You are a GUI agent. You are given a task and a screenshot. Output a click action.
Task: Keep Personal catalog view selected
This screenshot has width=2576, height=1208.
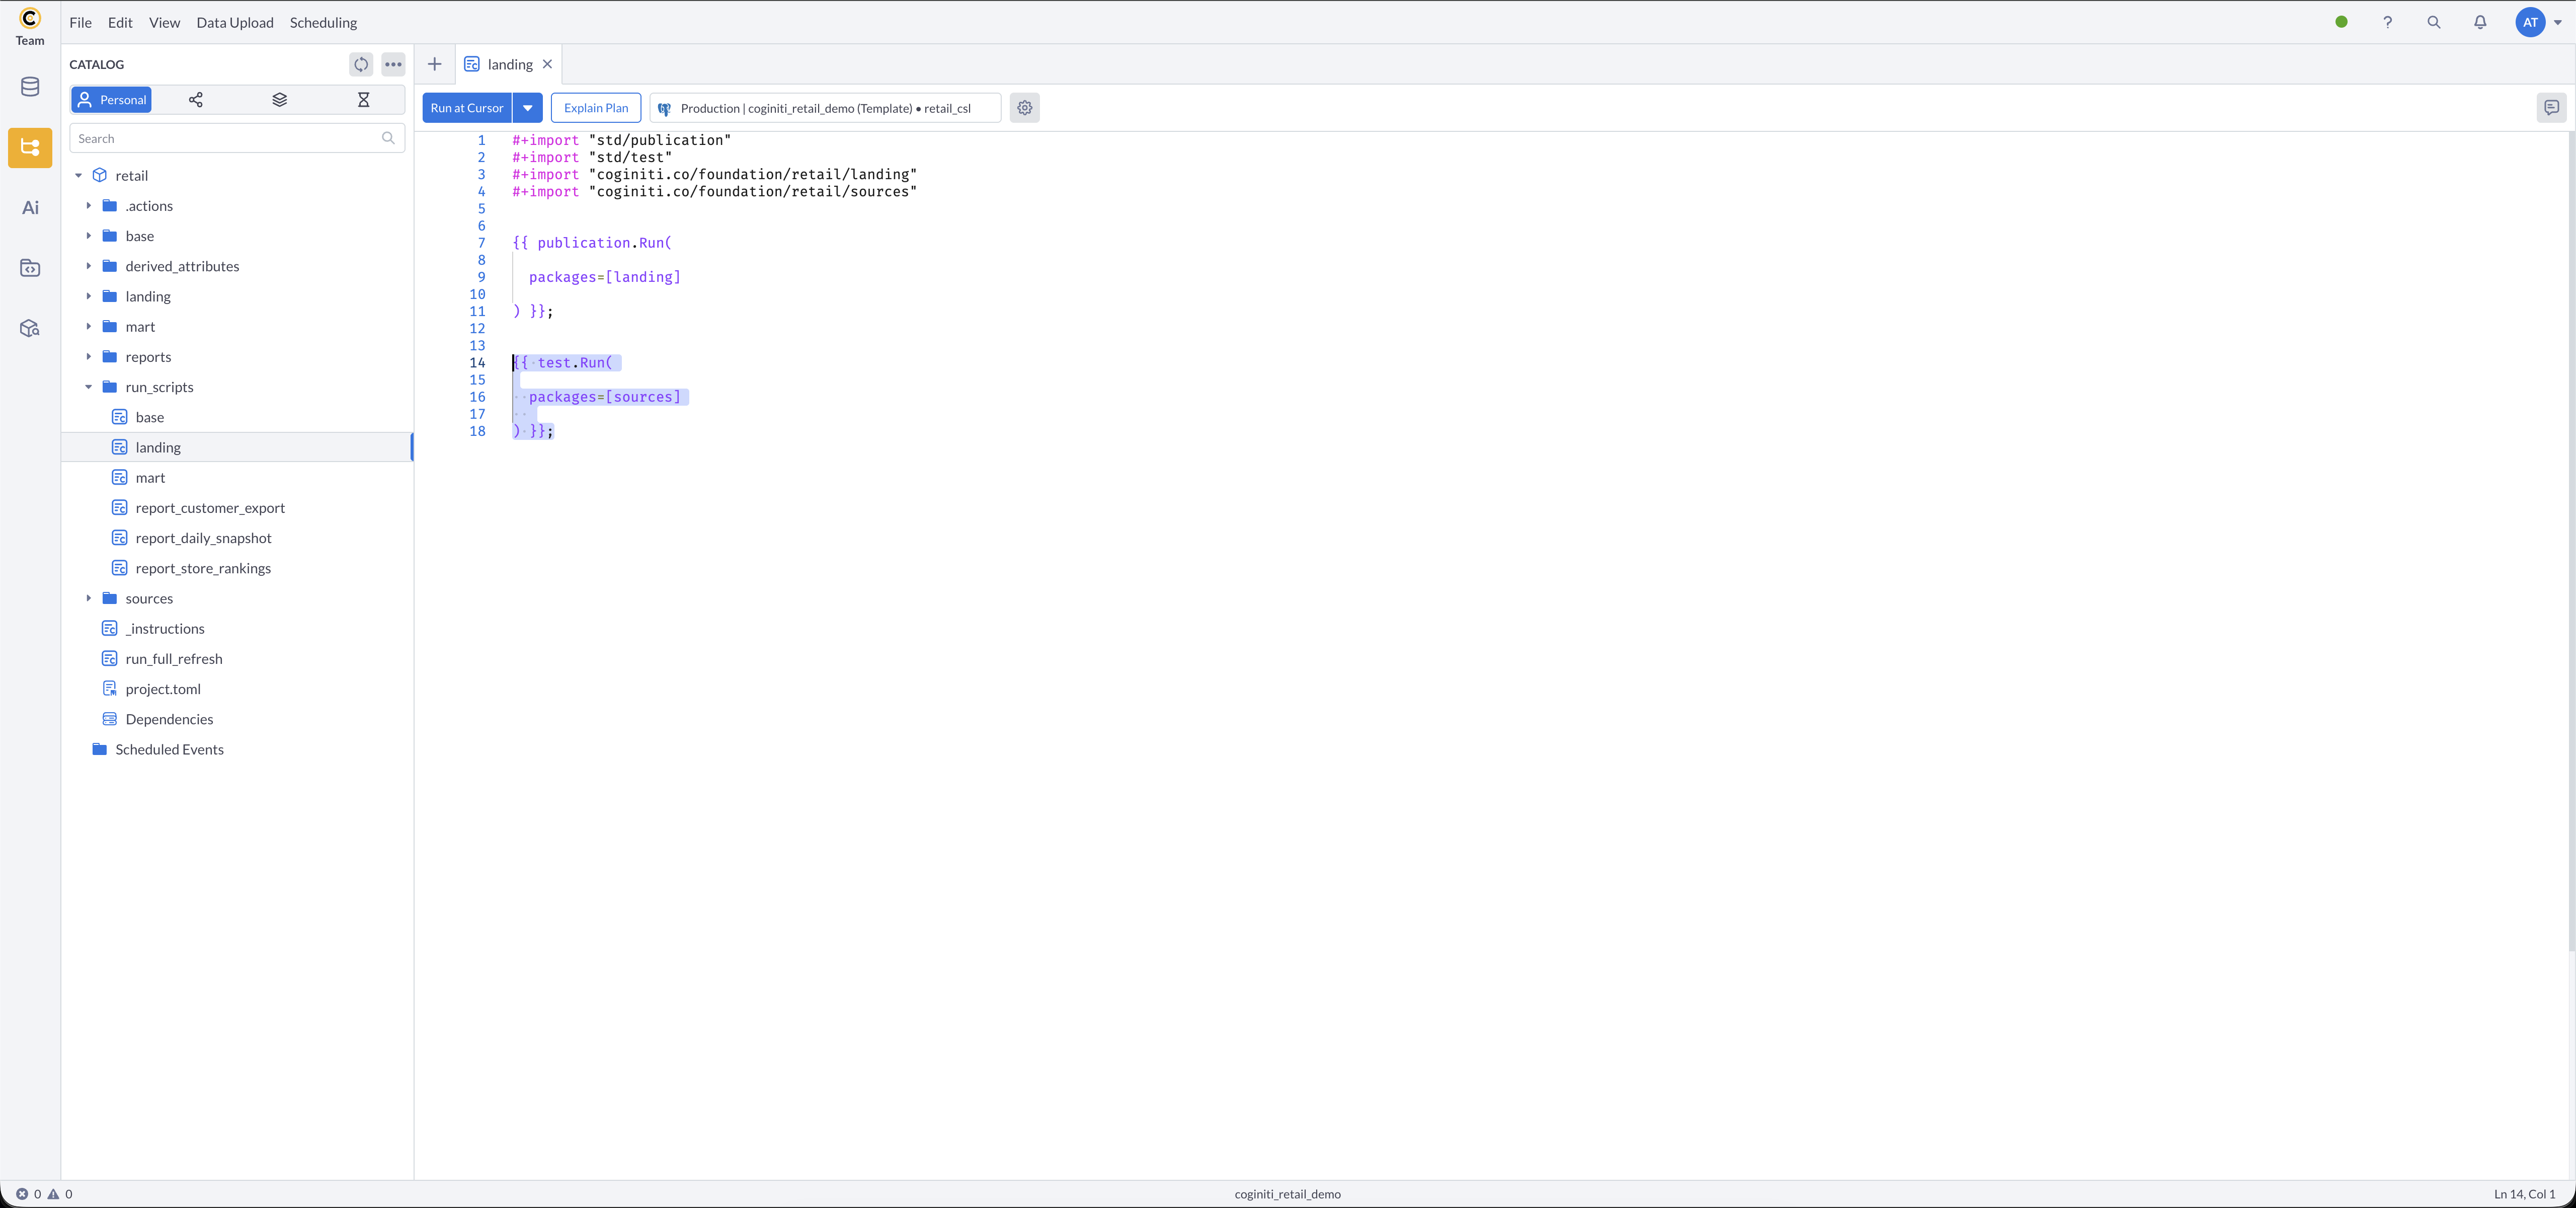point(111,100)
